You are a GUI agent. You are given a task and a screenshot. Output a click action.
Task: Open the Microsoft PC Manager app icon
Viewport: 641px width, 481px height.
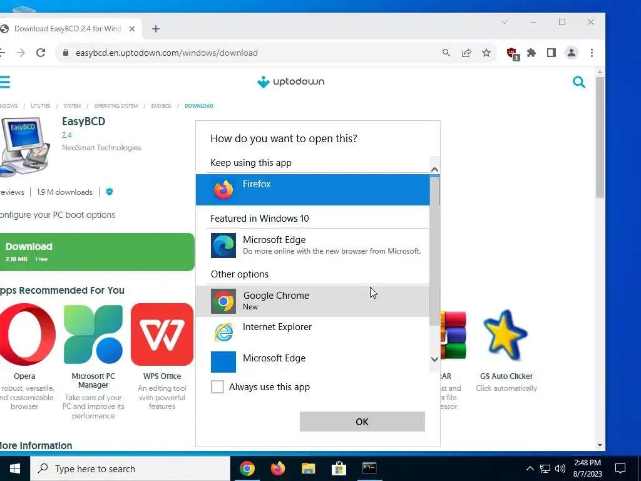coord(93,334)
